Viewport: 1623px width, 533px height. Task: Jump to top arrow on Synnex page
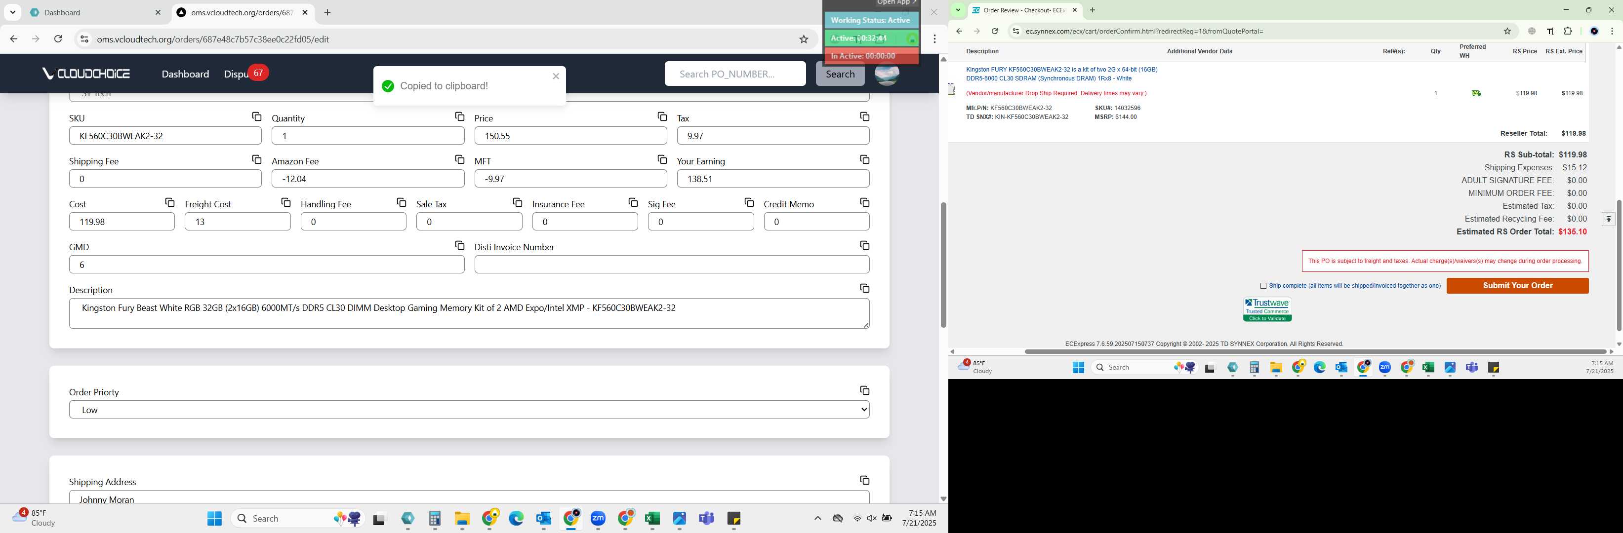1608,219
